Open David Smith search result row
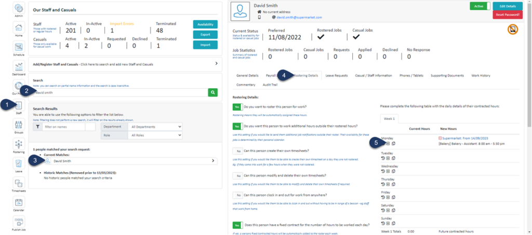The height and width of the screenshot is (235, 532). click(130, 161)
